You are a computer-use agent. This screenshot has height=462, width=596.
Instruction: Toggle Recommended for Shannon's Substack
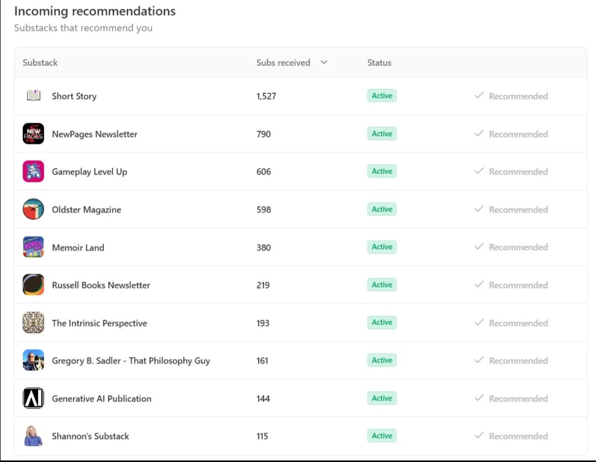tap(511, 436)
